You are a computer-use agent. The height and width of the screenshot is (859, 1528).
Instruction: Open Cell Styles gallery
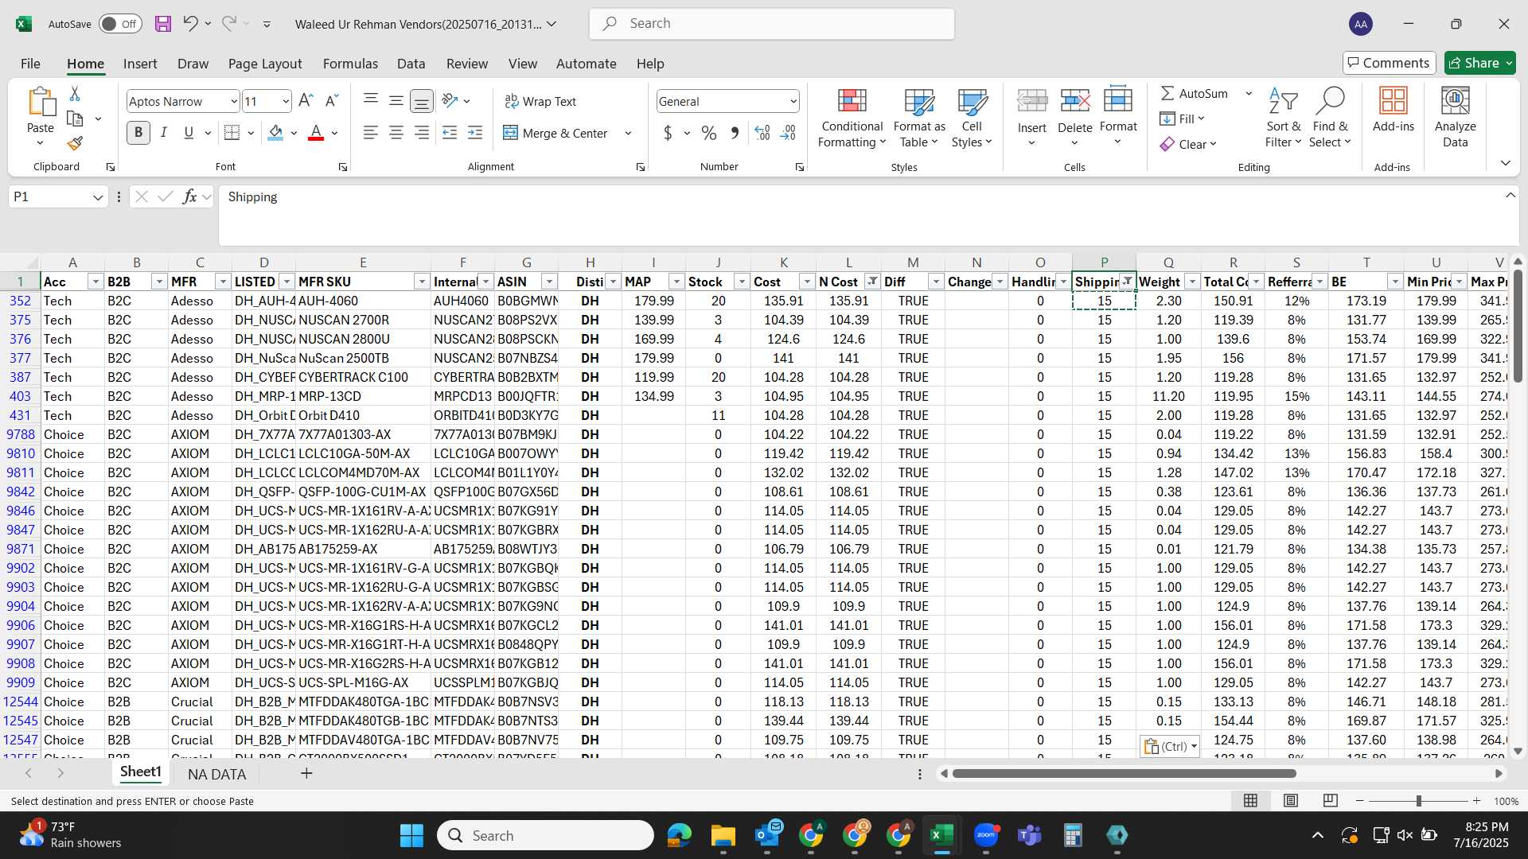pos(972,119)
